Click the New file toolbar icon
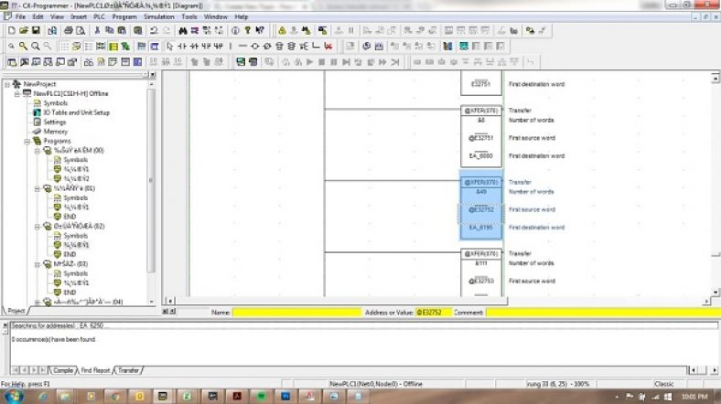The height and width of the screenshot is (404, 721). click(11, 30)
